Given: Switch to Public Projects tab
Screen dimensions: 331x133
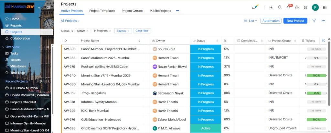Looking at the screenshot, I should tap(160, 11).
